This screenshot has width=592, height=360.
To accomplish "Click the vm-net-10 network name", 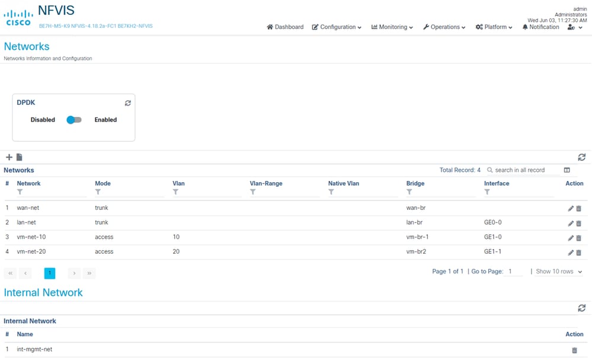I will (x=31, y=237).
